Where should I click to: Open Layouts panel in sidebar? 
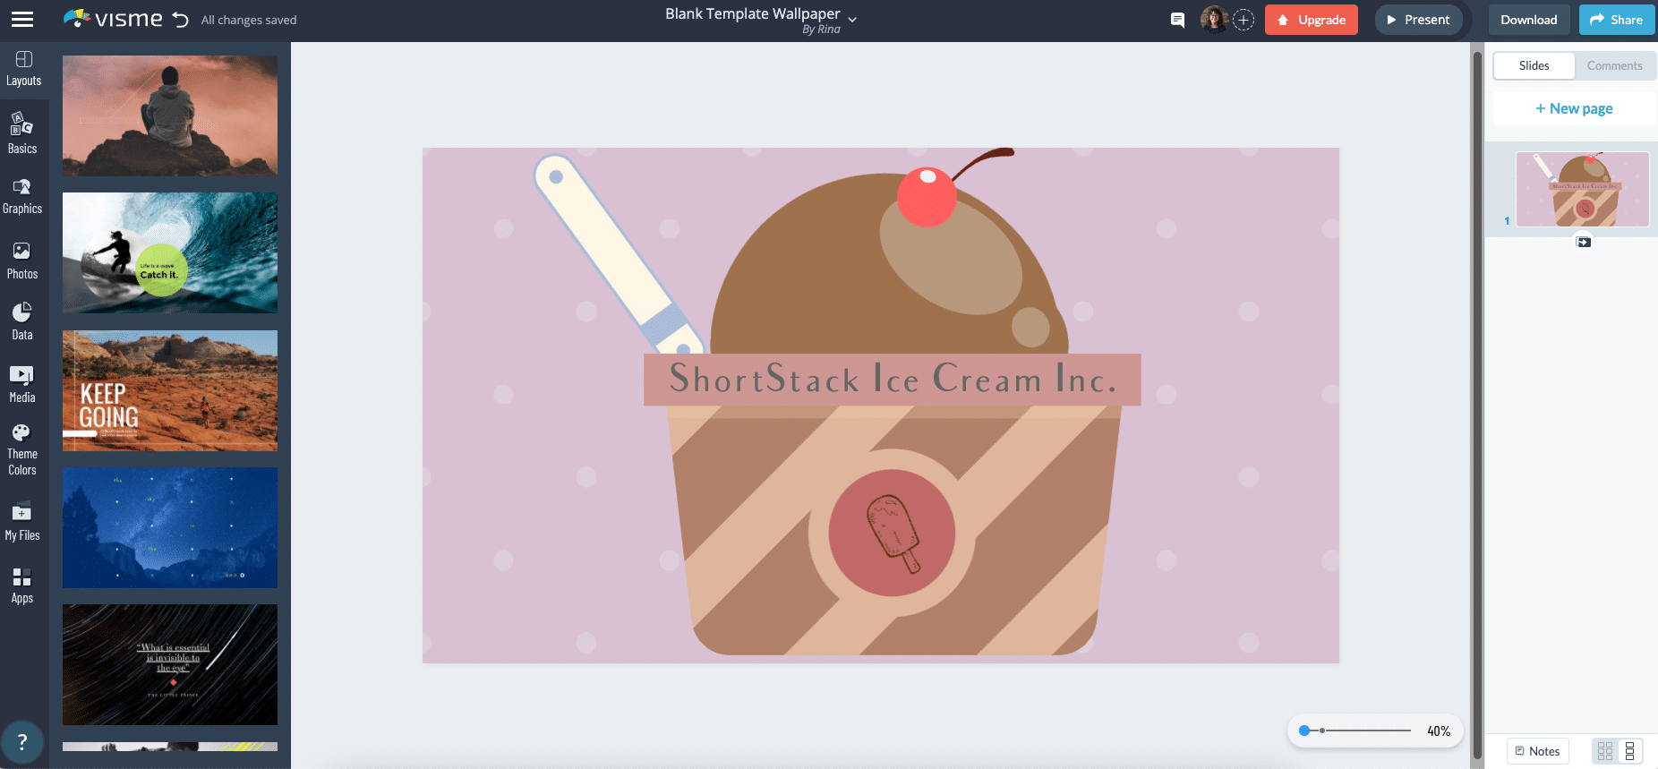click(x=24, y=69)
